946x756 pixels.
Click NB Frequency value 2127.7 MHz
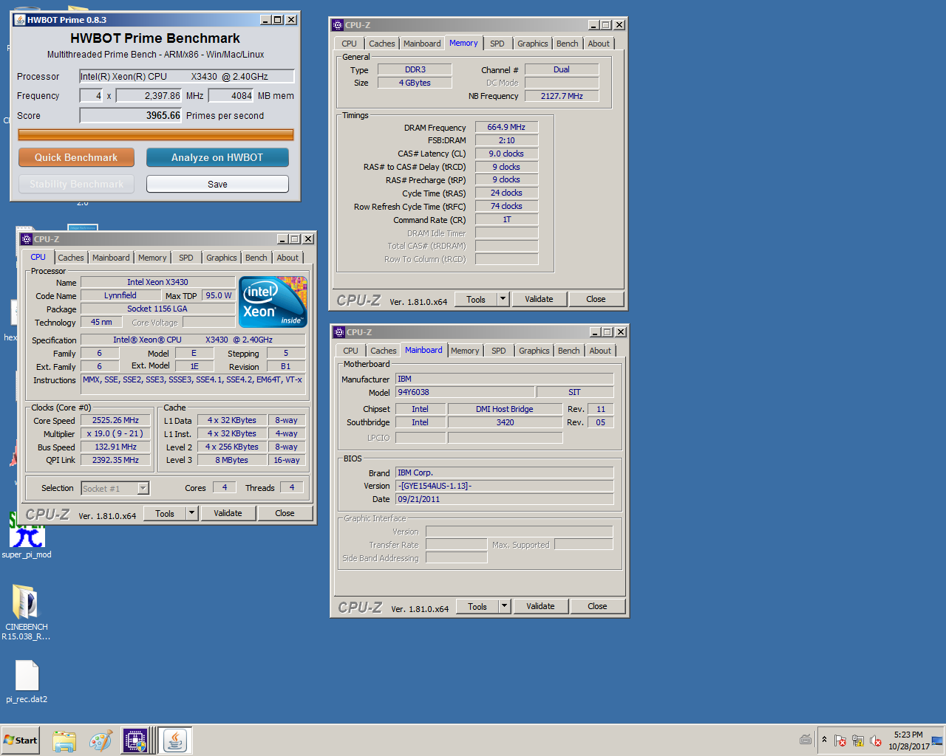coord(562,96)
